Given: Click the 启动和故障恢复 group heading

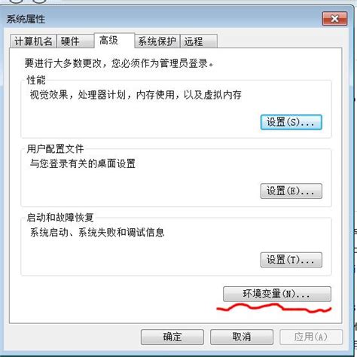Looking at the screenshot, I should [x=60, y=218].
